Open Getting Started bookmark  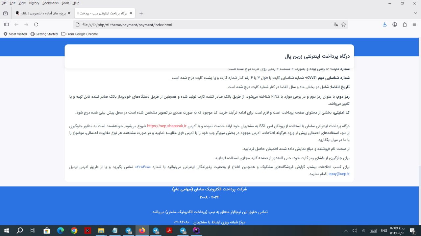44,34
